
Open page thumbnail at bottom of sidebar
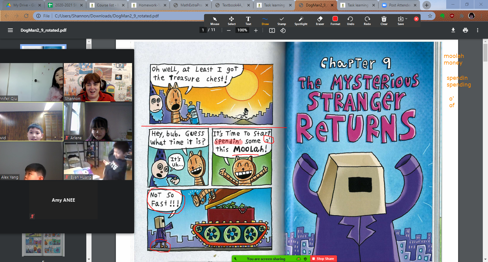(43, 244)
